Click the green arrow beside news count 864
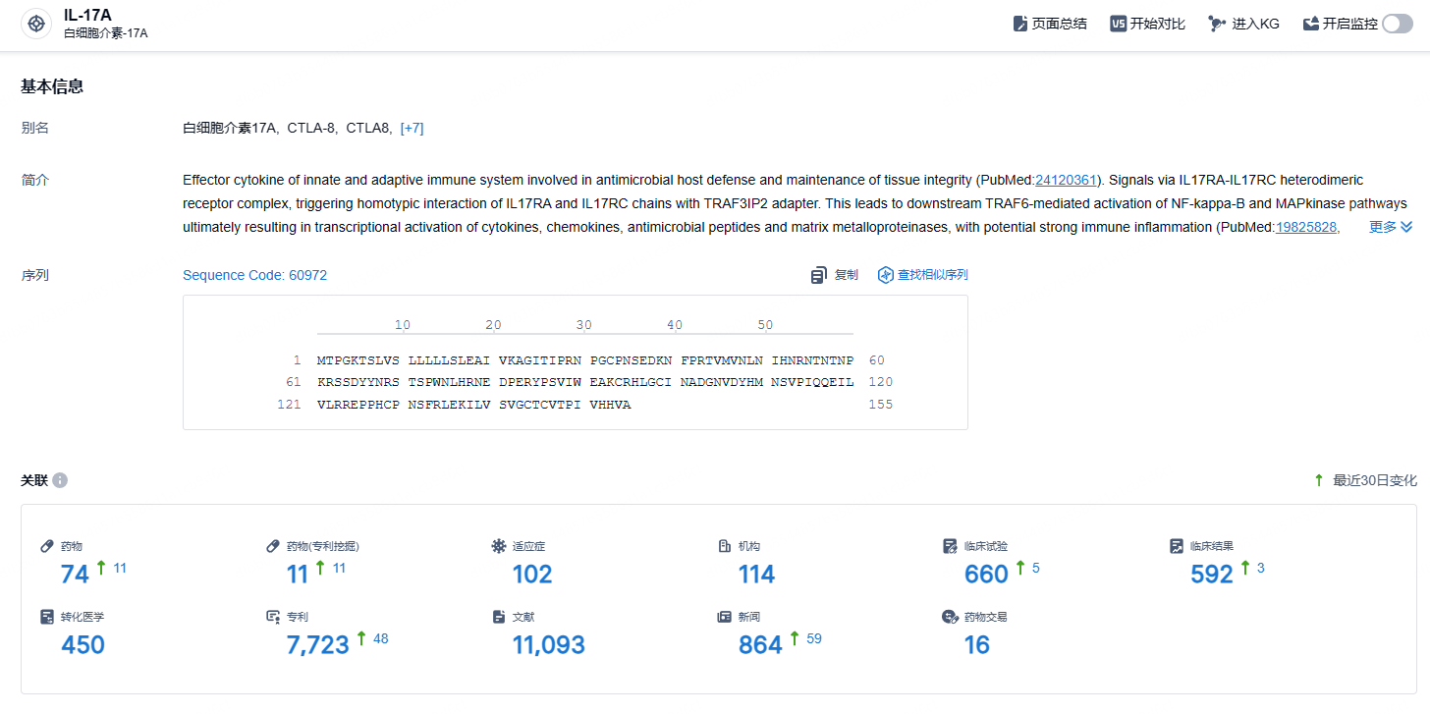 [794, 638]
